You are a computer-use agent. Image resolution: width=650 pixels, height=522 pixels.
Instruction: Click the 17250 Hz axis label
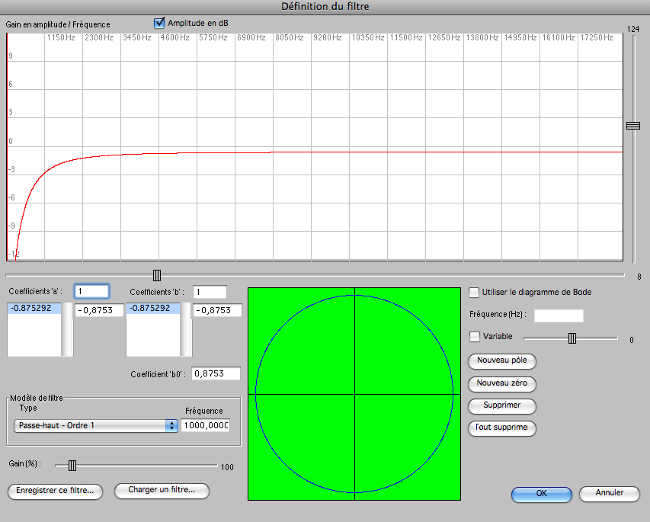pyautogui.click(x=597, y=38)
